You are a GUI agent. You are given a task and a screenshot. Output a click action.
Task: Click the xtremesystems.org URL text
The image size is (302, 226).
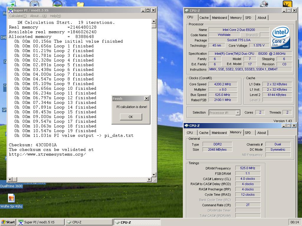click(47, 154)
